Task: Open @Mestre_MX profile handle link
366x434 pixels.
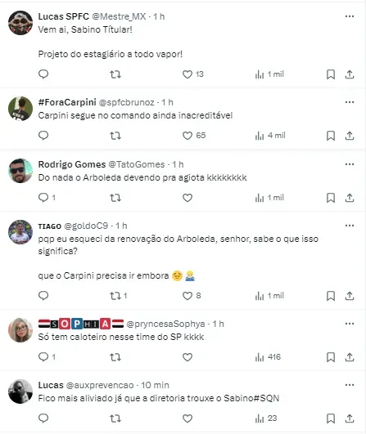Action: [119, 16]
